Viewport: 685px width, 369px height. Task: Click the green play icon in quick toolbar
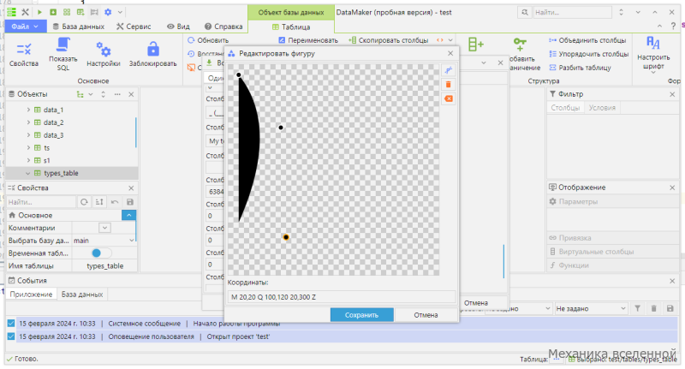(x=39, y=12)
